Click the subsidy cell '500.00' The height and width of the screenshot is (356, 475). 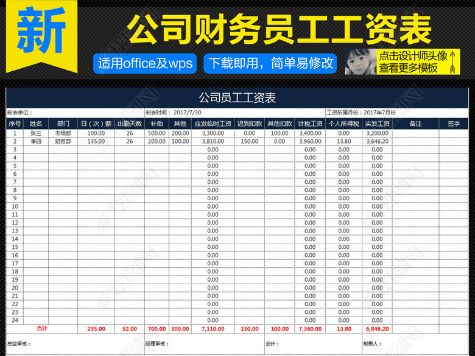(x=157, y=133)
